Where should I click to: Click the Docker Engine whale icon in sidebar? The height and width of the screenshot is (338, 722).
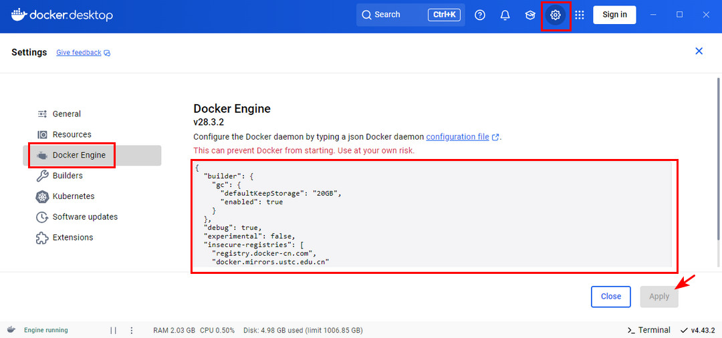coord(42,156)
